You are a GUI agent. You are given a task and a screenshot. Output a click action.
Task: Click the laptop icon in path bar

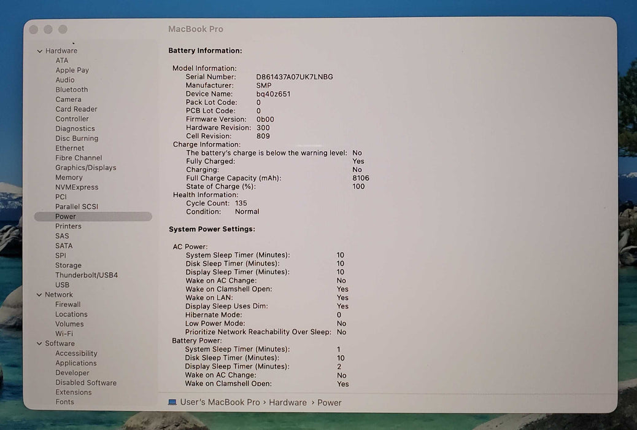coord(172,402)
